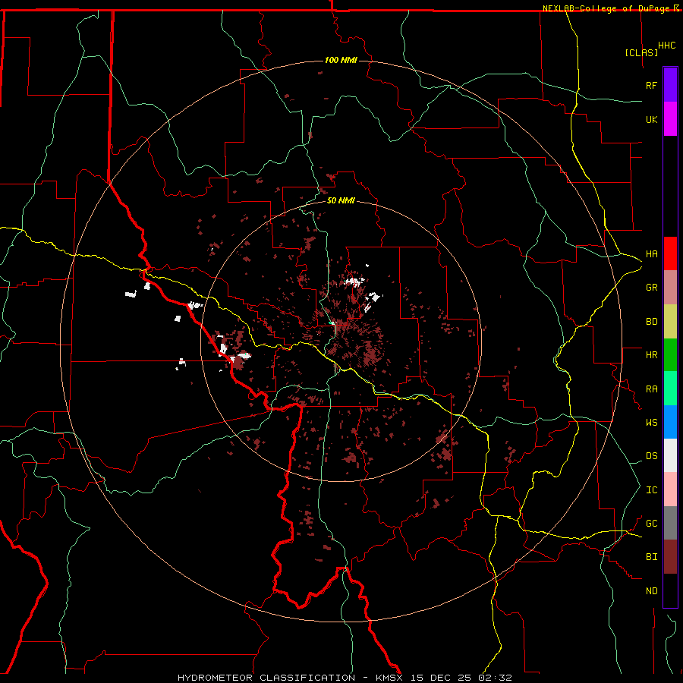
Task: Click the 100 NMI range ring label
Action: [341, 60]
